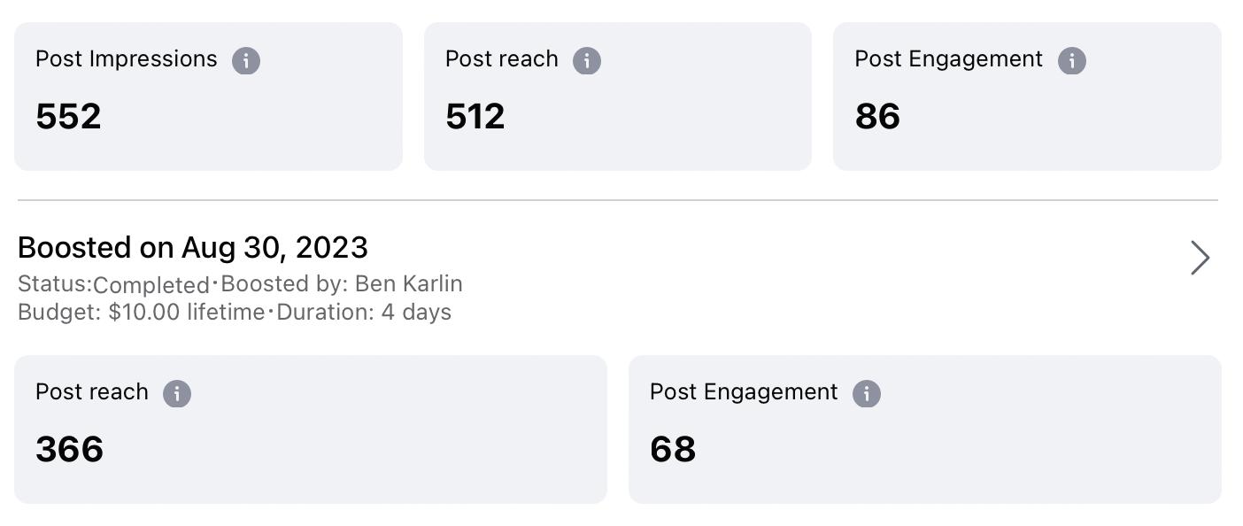The width and height of the screenshot is (1243, 526).
Task: Click the Duration: 4 days text
Action: [364, 312]
